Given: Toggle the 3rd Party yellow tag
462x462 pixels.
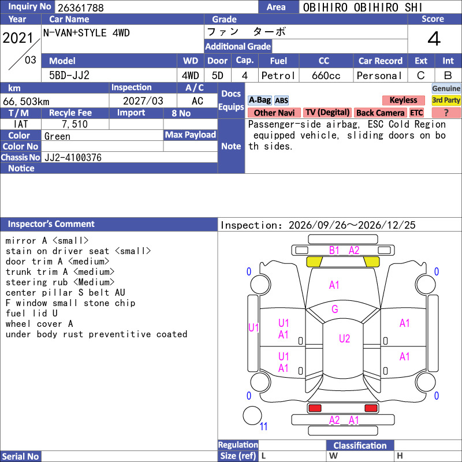Looking at the screenshot, I should (x=446, y=100).
